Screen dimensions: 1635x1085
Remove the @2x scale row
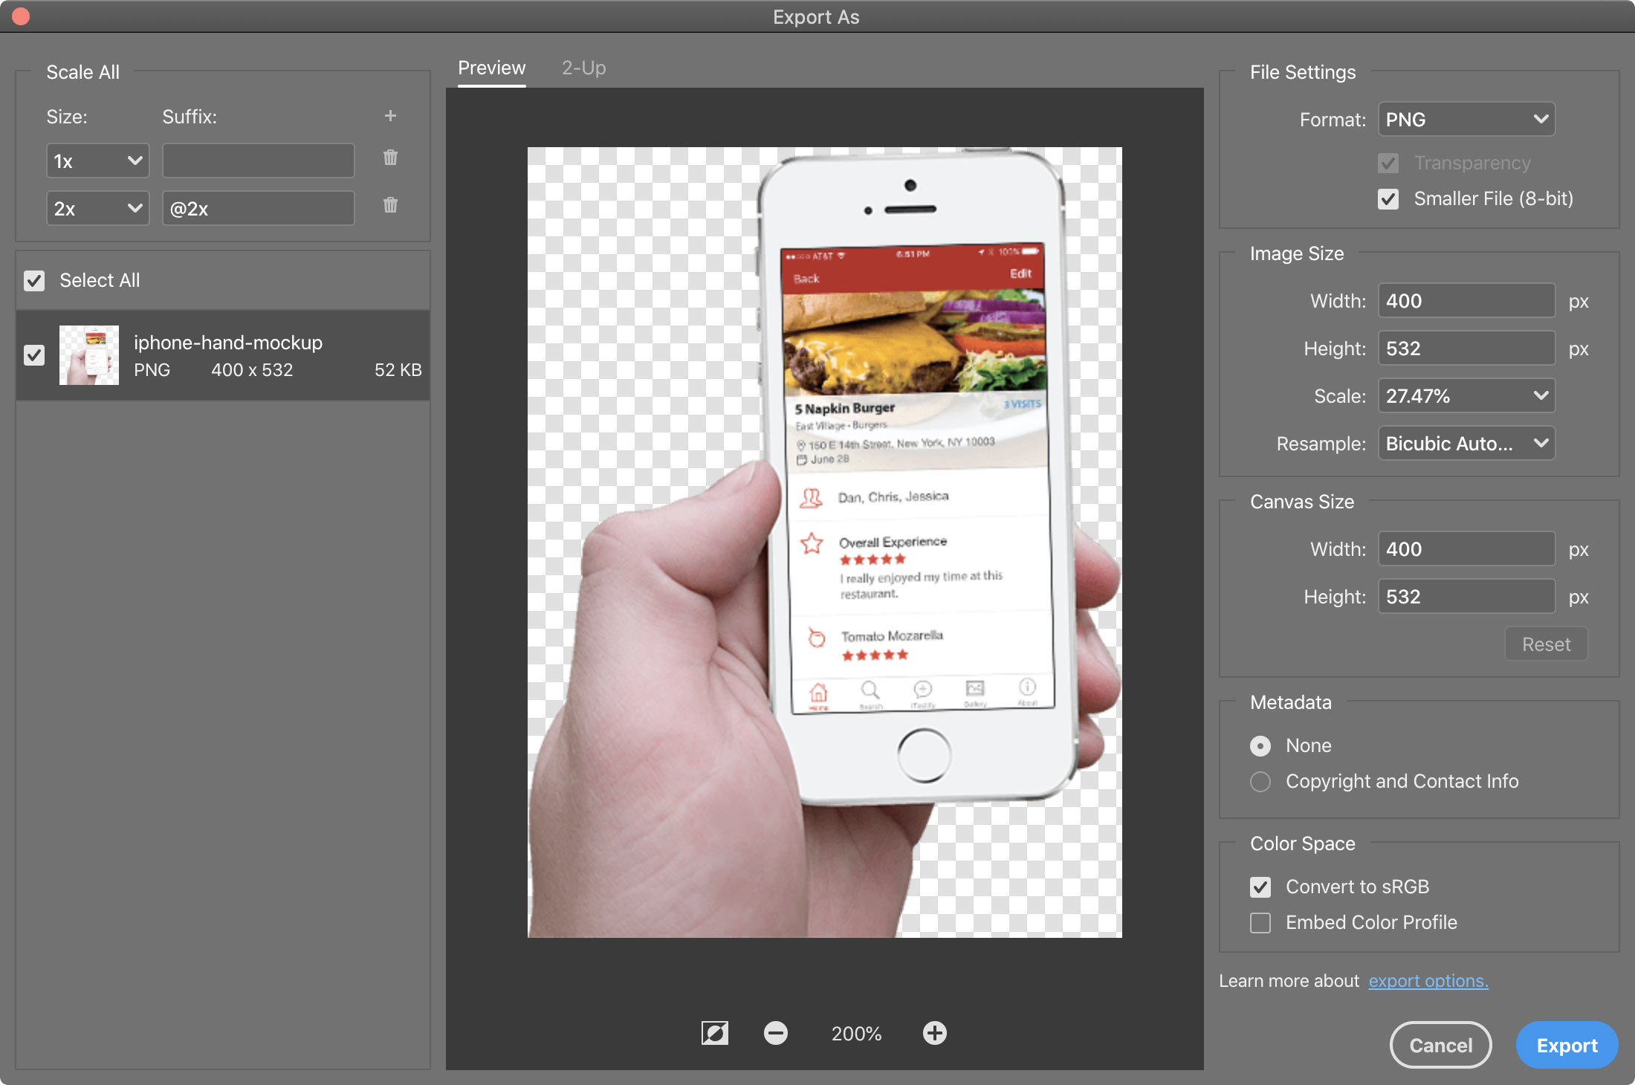coord(390,205)
